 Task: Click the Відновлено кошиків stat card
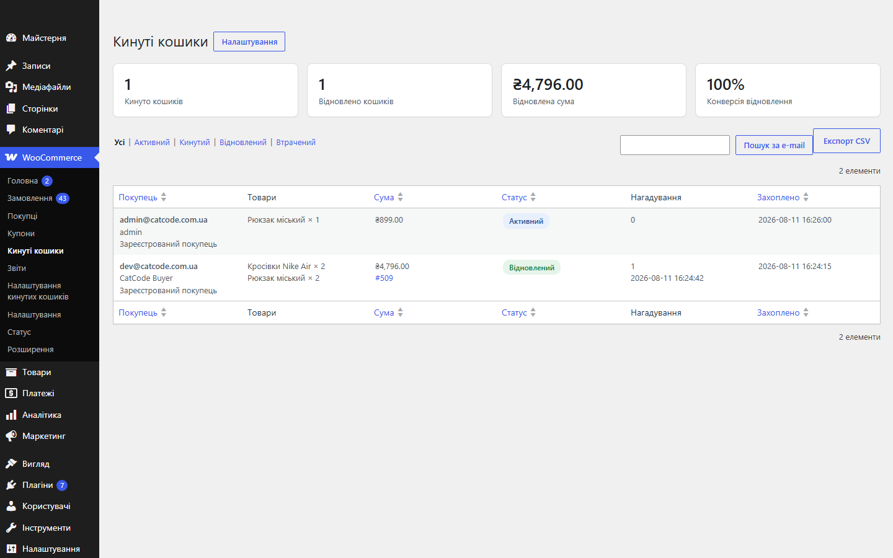(399, 90)
